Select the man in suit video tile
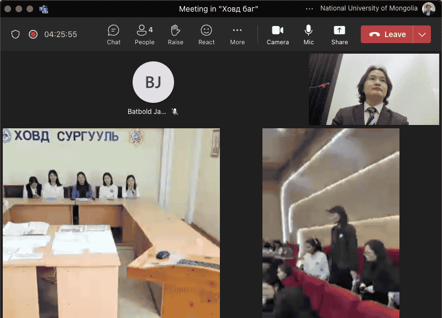Image resolution: width=442 pixels, height=318 pixels. 374,90
